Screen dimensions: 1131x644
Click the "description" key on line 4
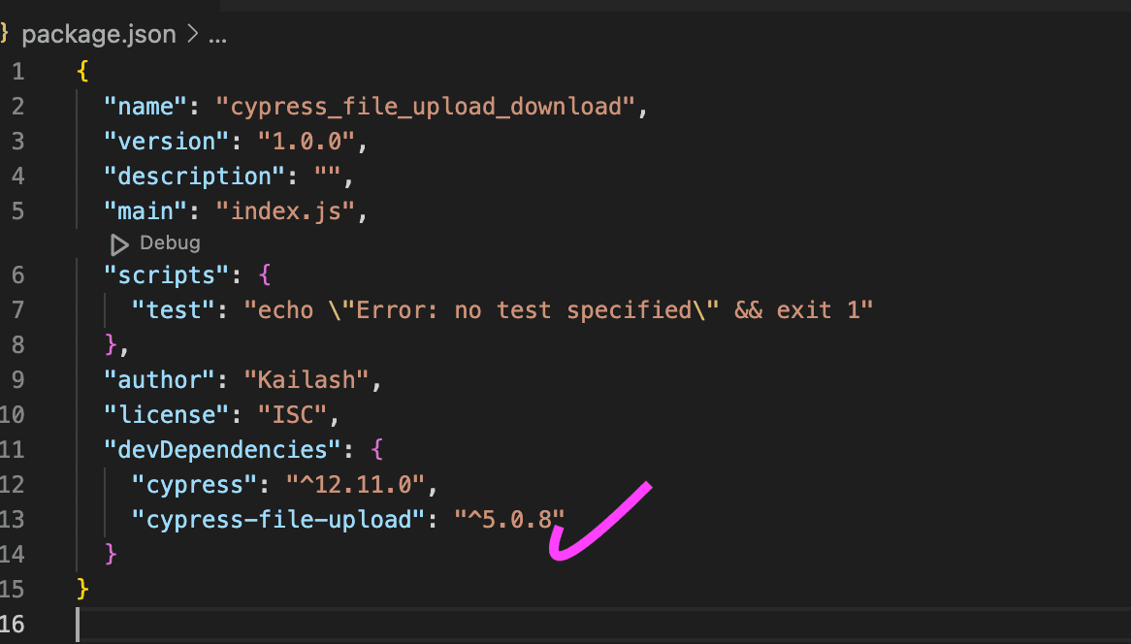tap(196, 177)
